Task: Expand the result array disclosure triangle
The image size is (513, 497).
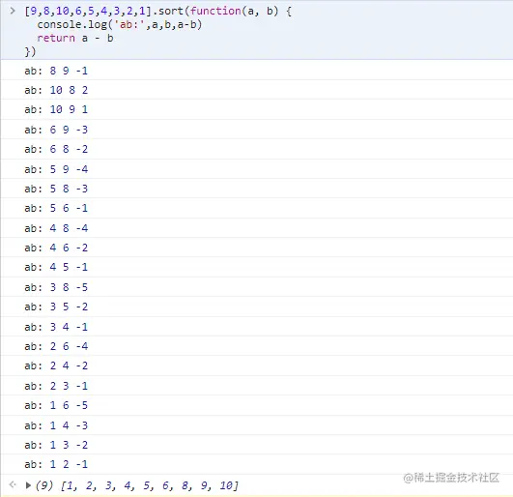Action: [x=28, y=485]
